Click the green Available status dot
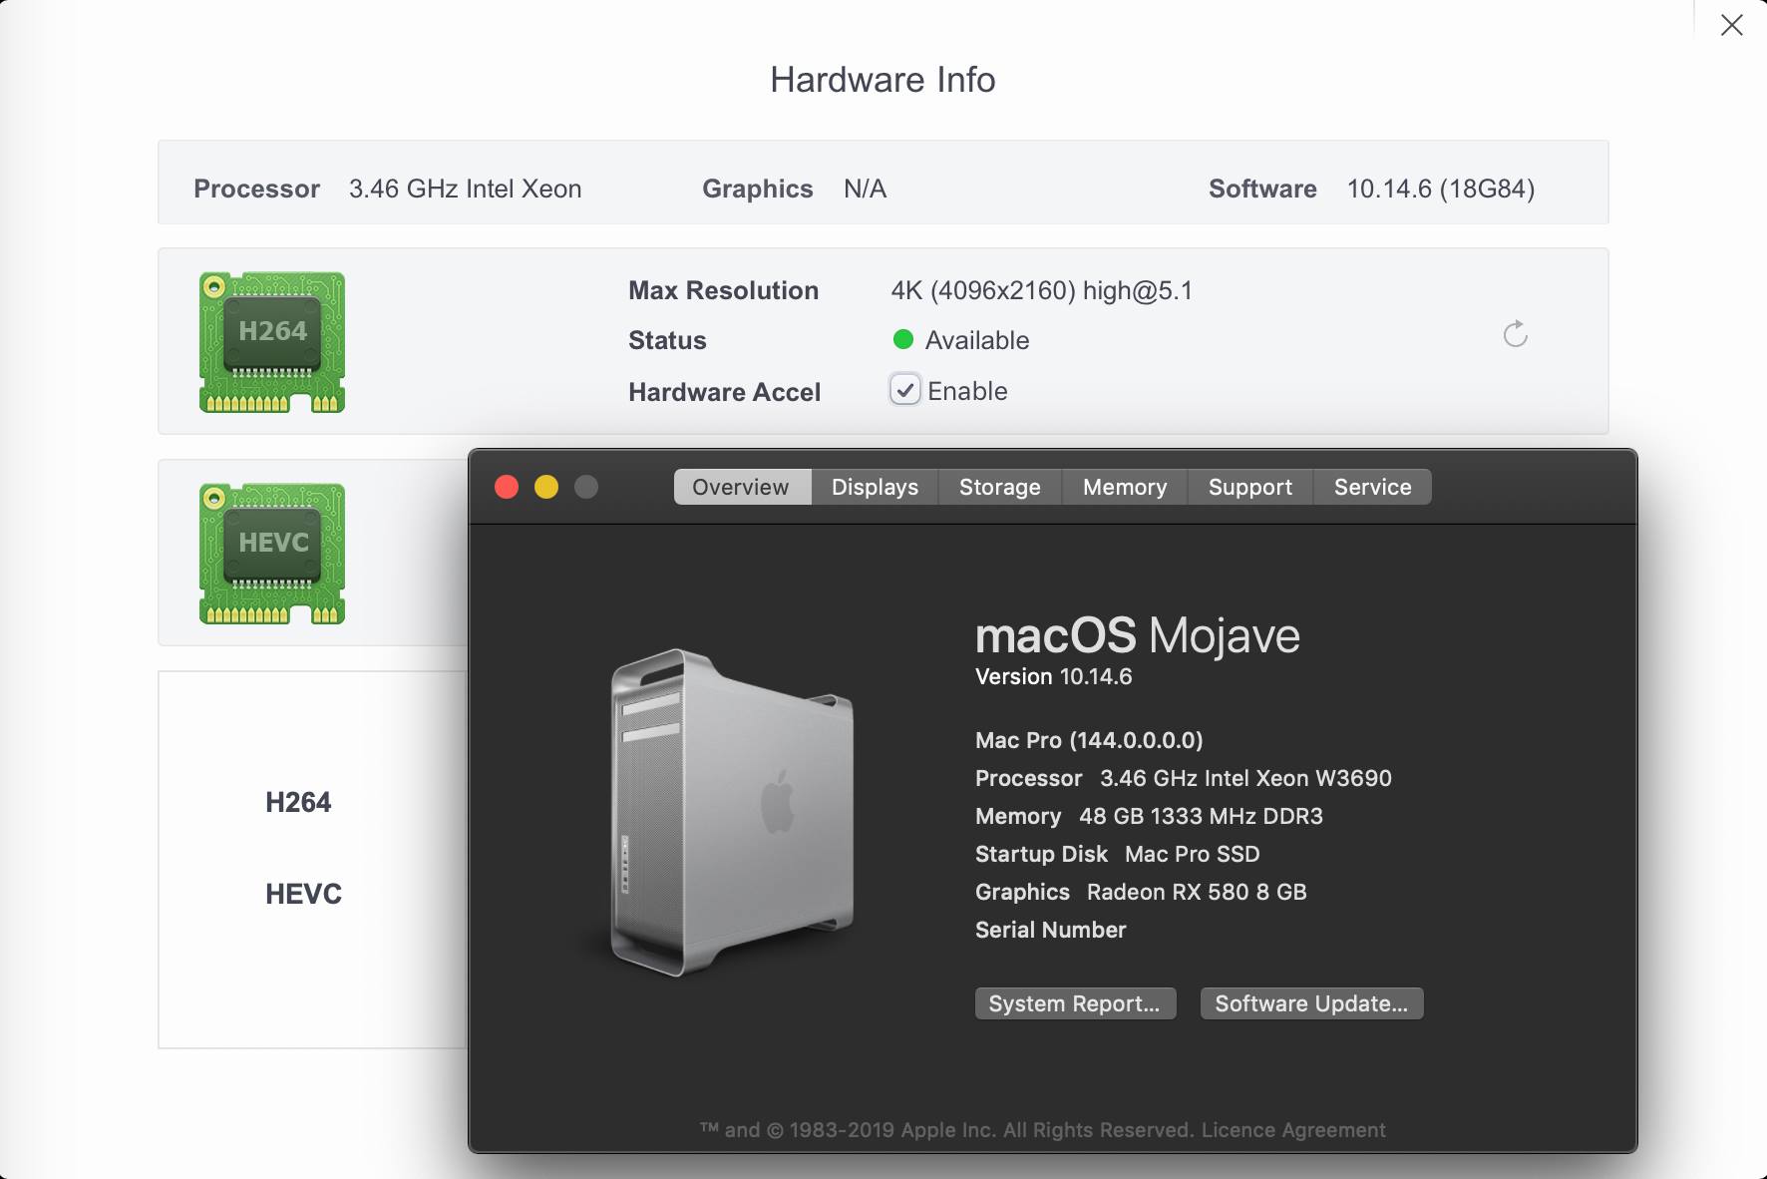The height and width of the screenshot is (1179, 1767). (x=903, y=340)
